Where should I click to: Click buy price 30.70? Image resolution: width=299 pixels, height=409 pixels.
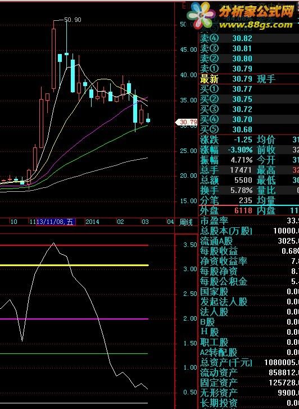pos(242,119)
